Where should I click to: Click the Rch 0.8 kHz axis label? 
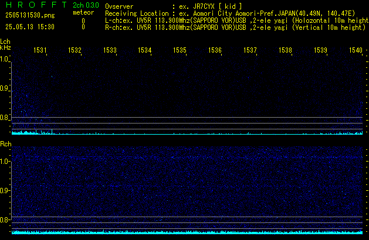tap(4, 220)
